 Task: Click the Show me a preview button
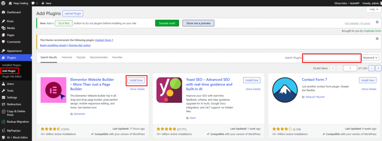(x=198, y=23)
